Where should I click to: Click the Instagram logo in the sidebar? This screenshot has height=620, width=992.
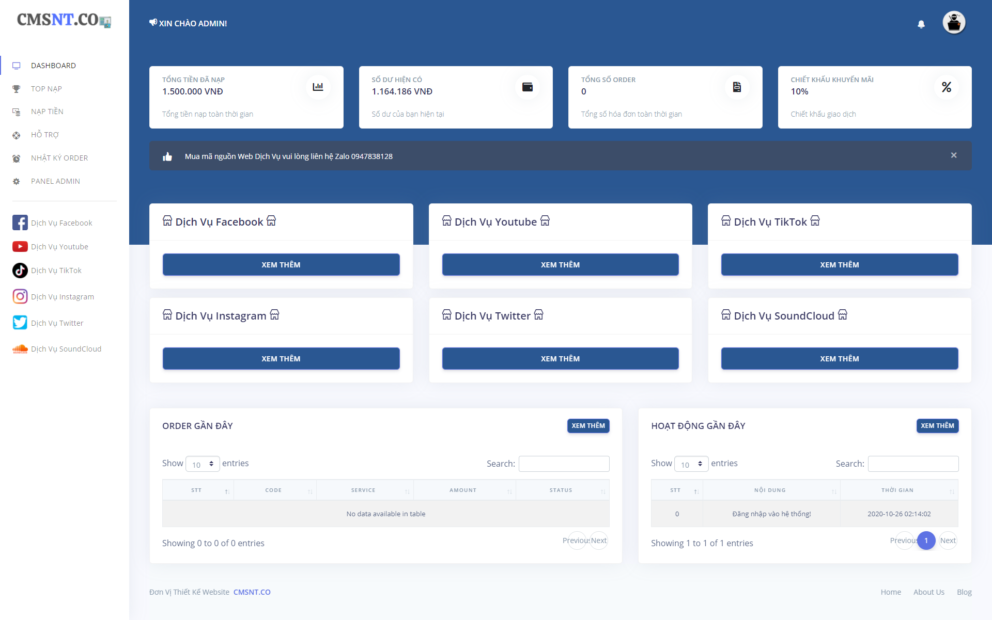(20, 297)
